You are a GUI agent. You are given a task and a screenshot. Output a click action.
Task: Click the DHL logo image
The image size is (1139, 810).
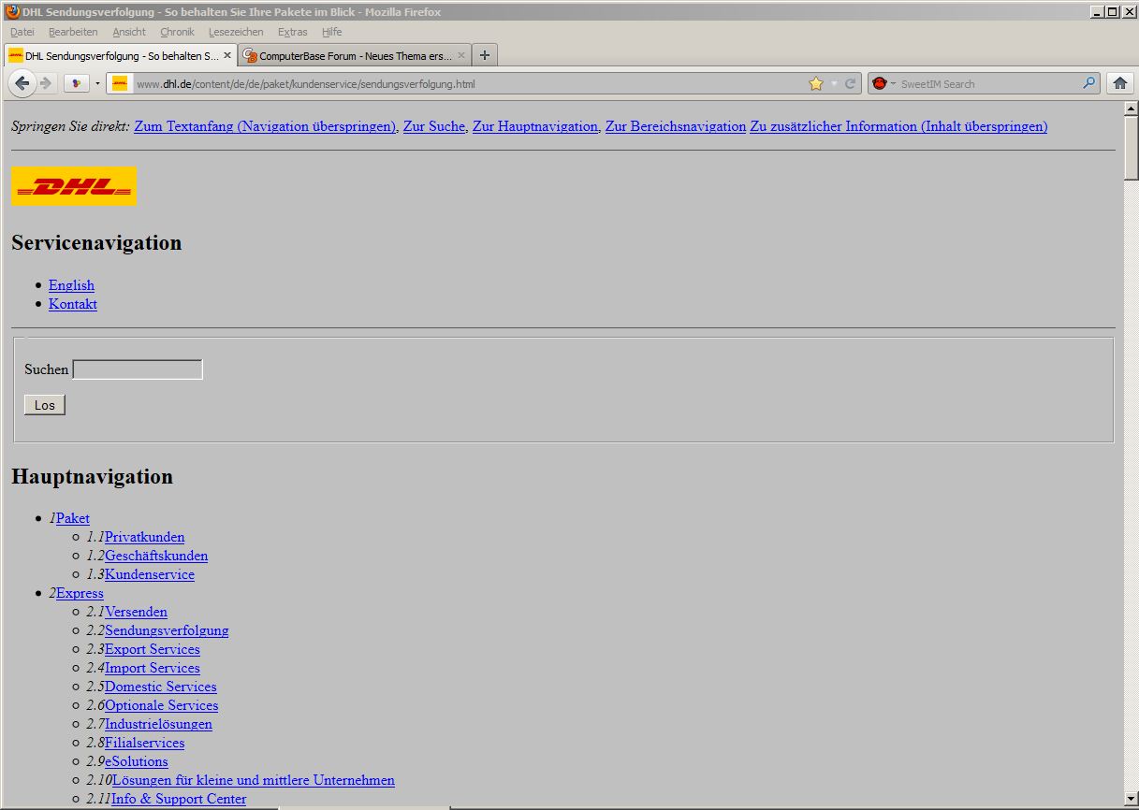[x=74, y=186]
